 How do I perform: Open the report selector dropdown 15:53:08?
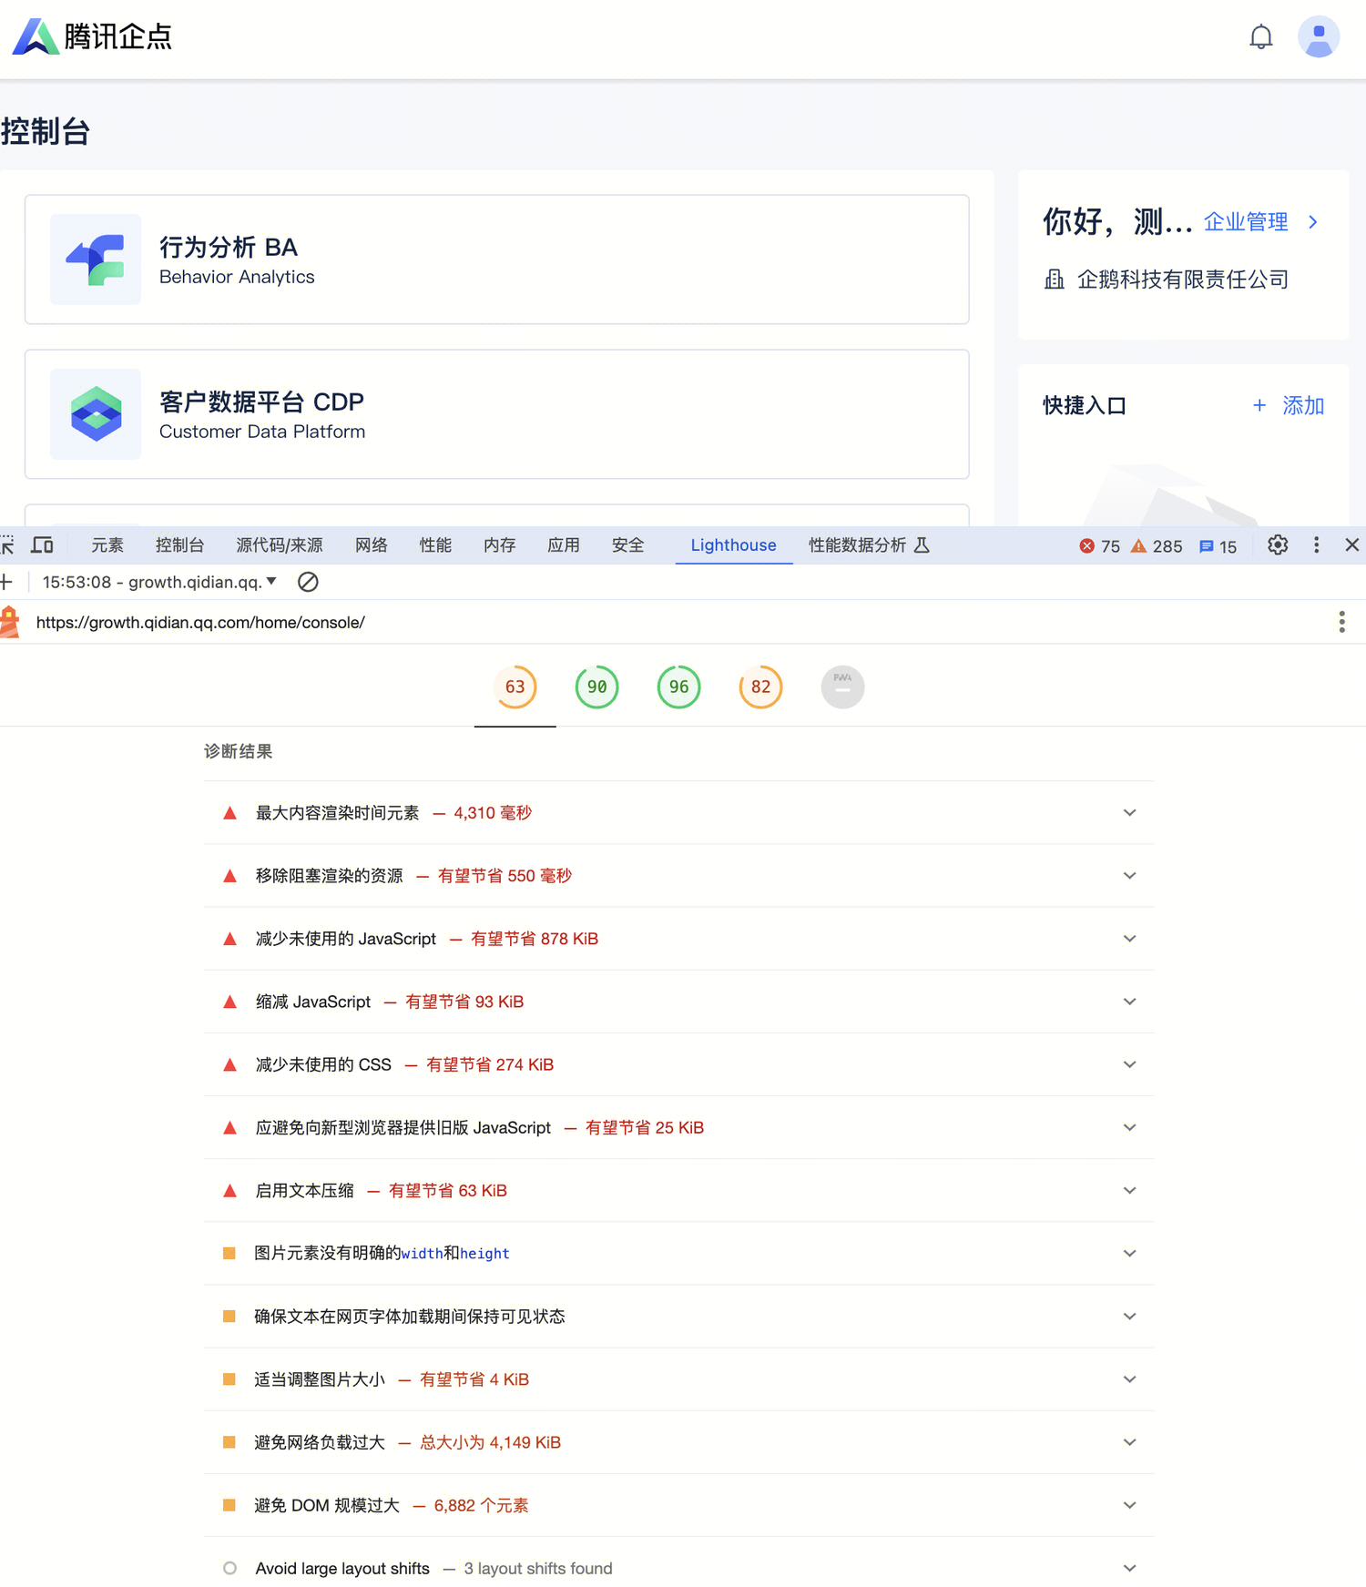160,582
